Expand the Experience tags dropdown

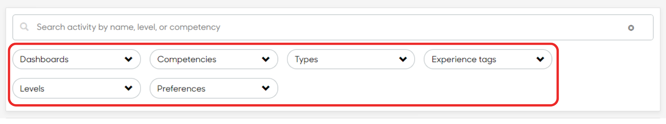(488, 59)
